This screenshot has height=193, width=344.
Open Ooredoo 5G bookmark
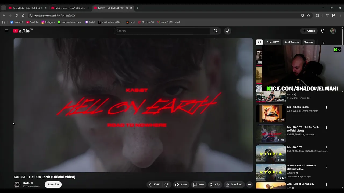(x=146, y=22)
